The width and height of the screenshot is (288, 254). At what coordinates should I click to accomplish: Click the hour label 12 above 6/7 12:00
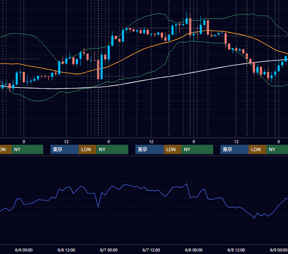click(x=151, y=142)
